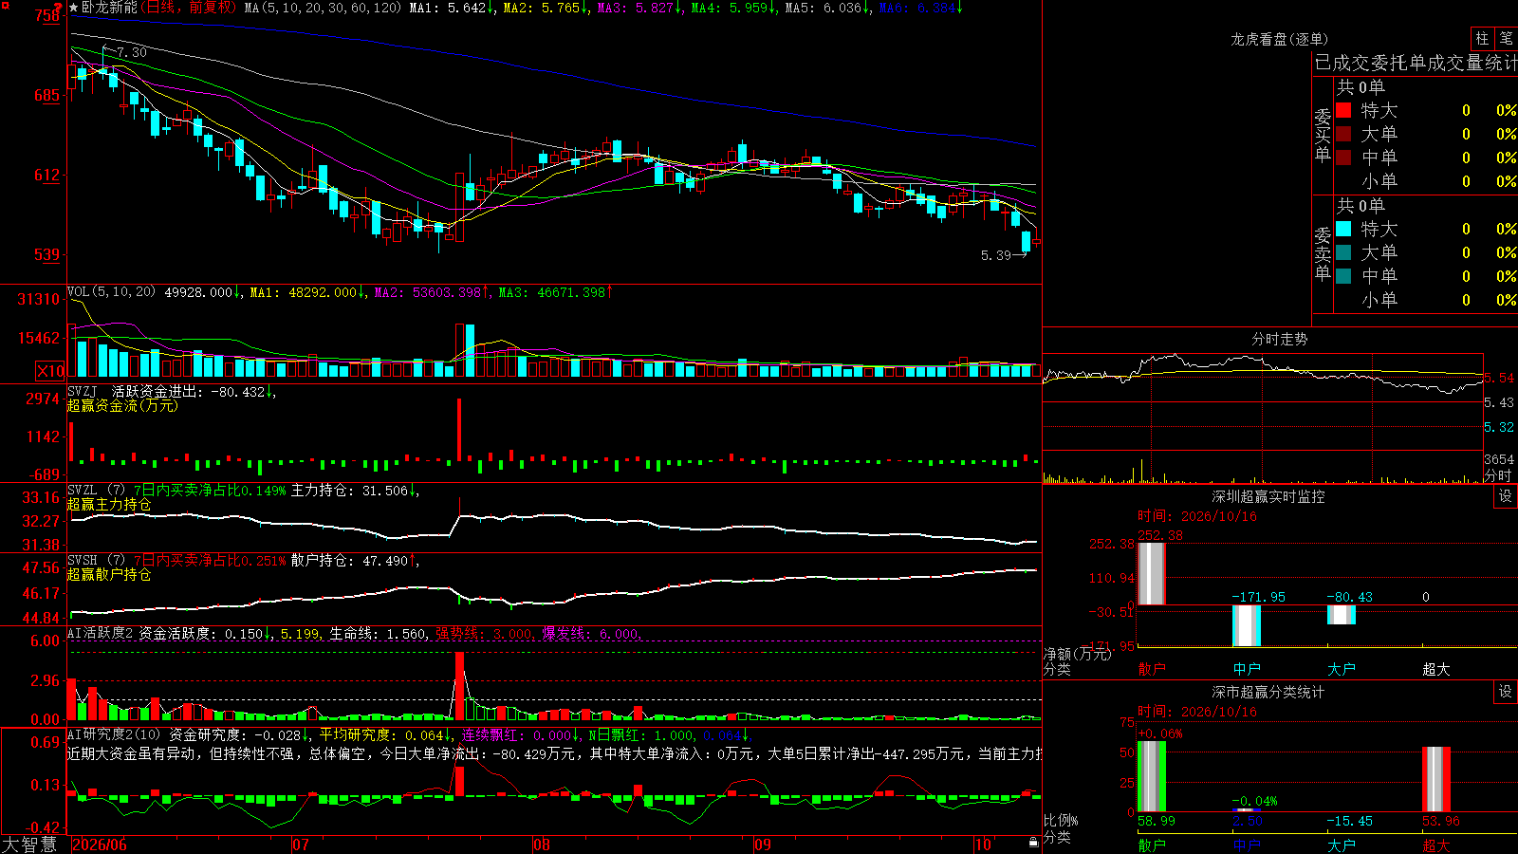Select the 2026/06 date marker on timeline
The width and height of the screenshot is (1518, 854).
coord(100,845)
